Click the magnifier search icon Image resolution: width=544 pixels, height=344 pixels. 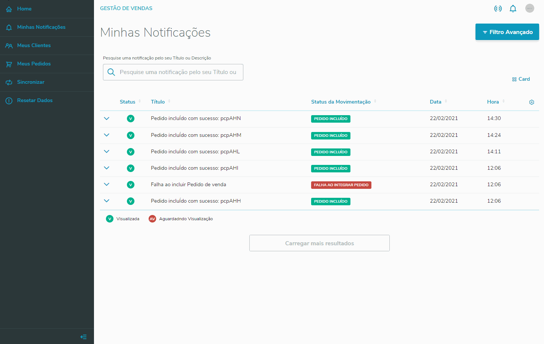pos(111,72)
